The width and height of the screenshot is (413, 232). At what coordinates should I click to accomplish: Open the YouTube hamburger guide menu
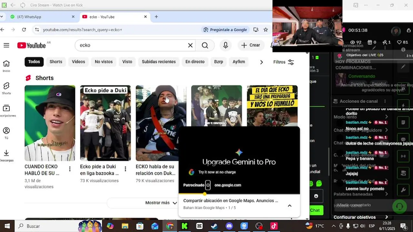6,45
